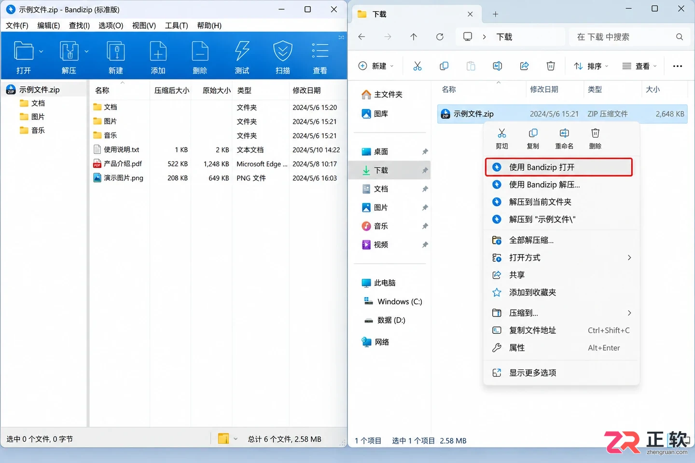Expand the Explorer 查看 view dropdown
695x463 pixels.
click(x=655, y=66)
